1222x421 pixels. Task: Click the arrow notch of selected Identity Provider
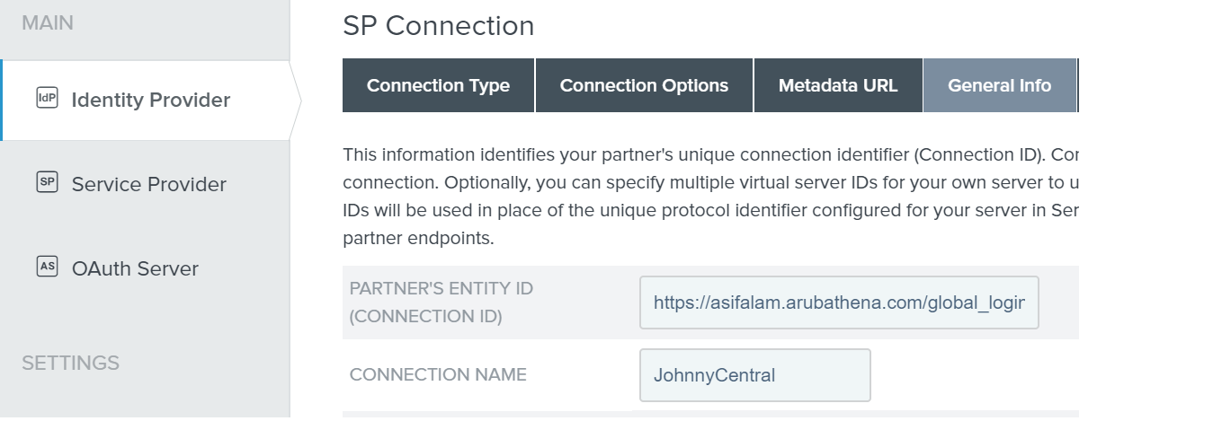pyautogui.click(x=295, y=101)
